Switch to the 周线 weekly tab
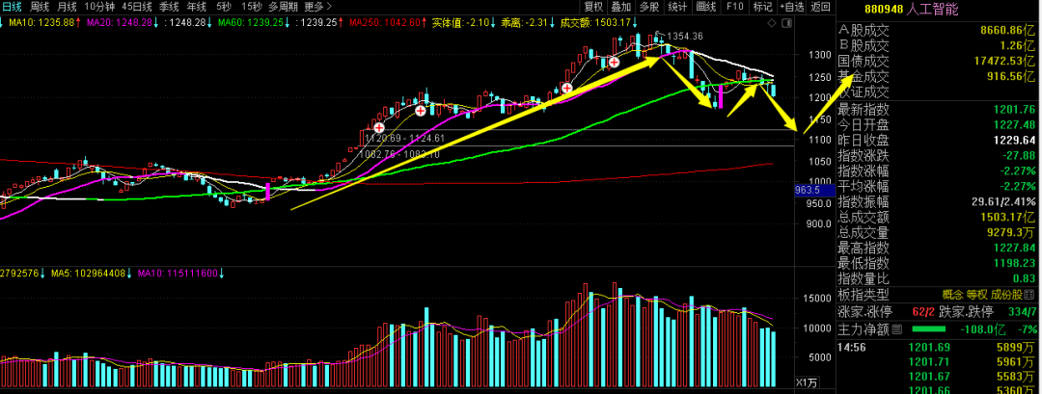Viewport: 1042px width, 394px height. (x=40, y=8)
